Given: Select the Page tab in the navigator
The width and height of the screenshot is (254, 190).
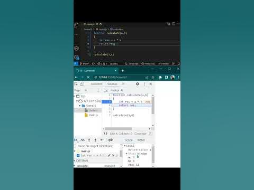Looking at the screenshot, I should [77, 90].
